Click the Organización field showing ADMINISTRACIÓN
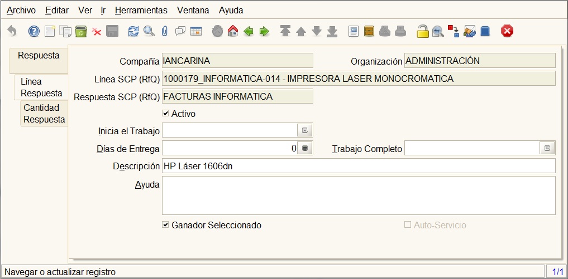 pyautogui.click(x=480, y=61)
